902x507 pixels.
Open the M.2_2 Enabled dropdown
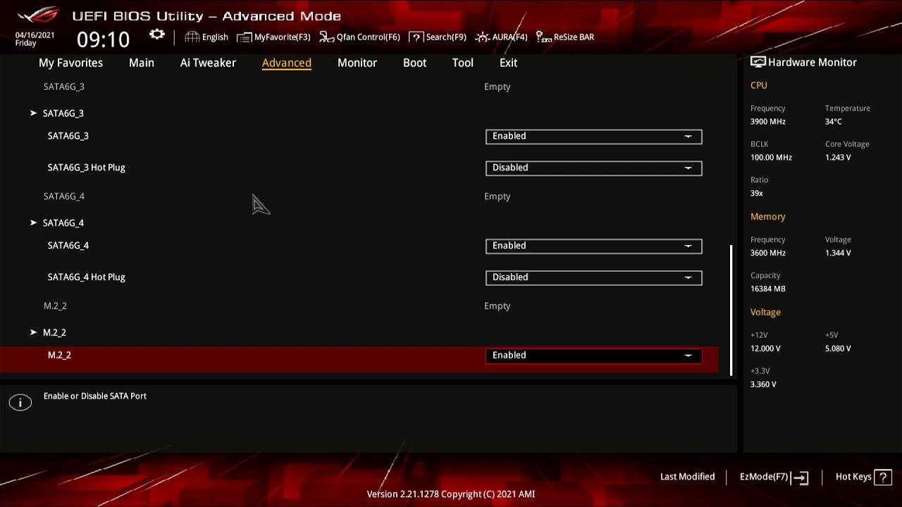coord(594,356)
